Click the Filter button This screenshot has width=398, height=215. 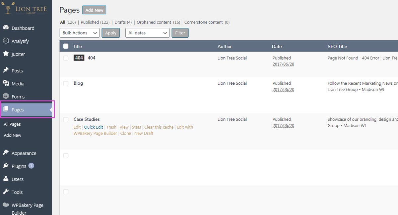pos(180,33)
